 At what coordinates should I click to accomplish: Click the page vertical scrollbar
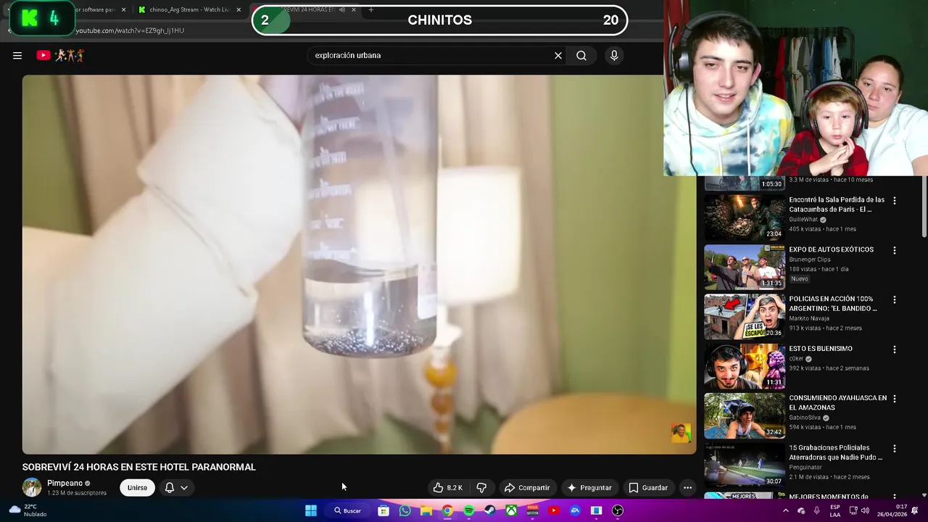pos(924,207)
